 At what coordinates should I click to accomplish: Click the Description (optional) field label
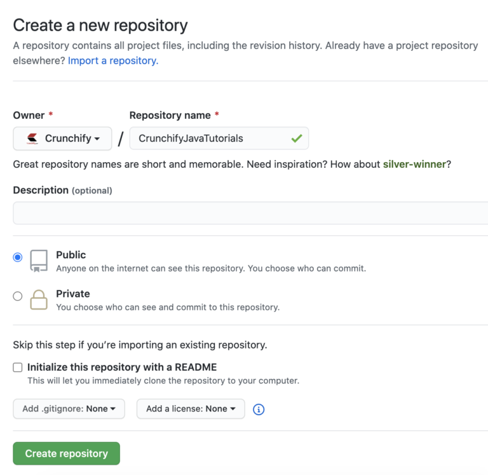62,190
